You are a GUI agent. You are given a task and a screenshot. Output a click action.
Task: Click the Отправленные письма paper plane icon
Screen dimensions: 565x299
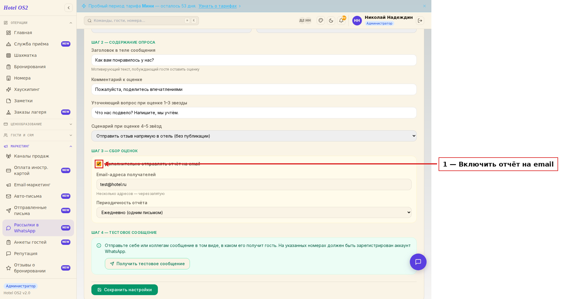(8, 210)
